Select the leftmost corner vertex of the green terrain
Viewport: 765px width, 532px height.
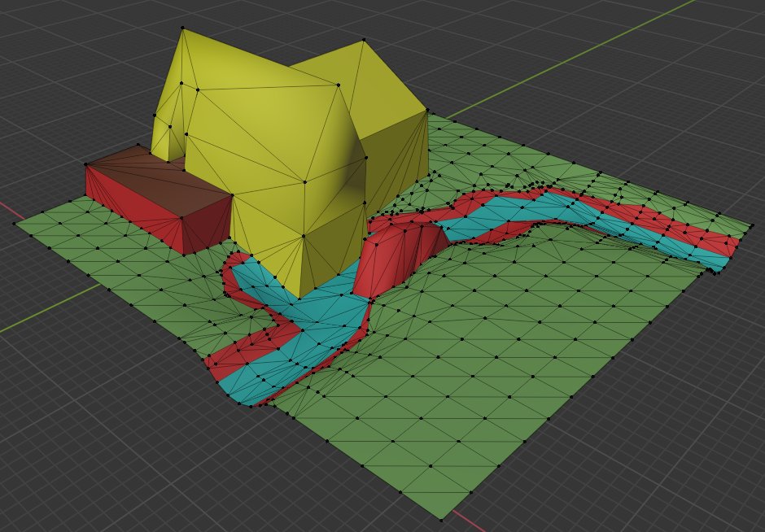tap(15, 224)
